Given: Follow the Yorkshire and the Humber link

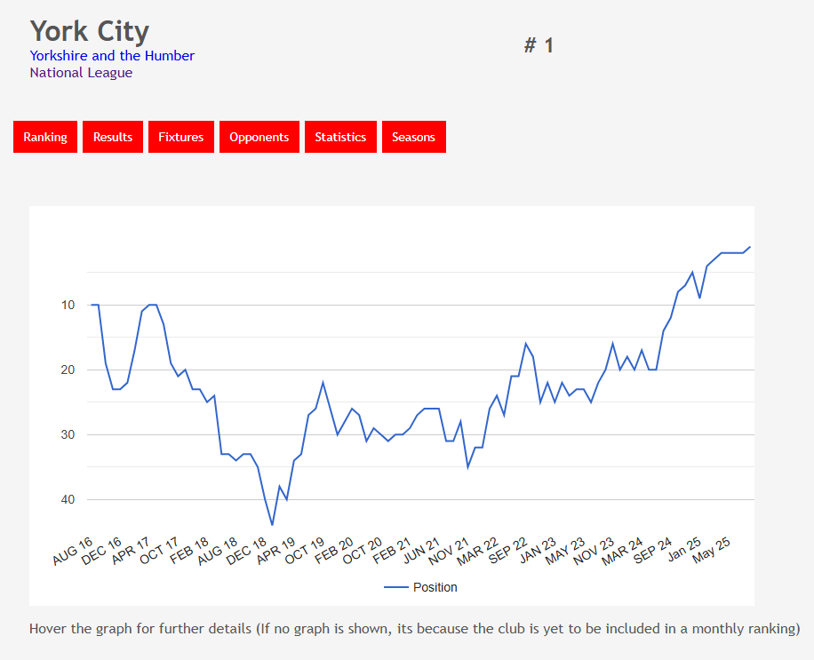Looking at the screenshot, I should 112,56.
